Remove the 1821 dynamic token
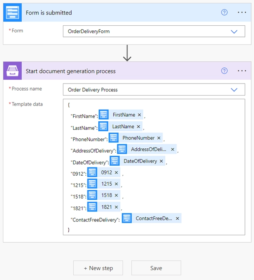This screenshot has height=280, width=254. tap(116, 207)
